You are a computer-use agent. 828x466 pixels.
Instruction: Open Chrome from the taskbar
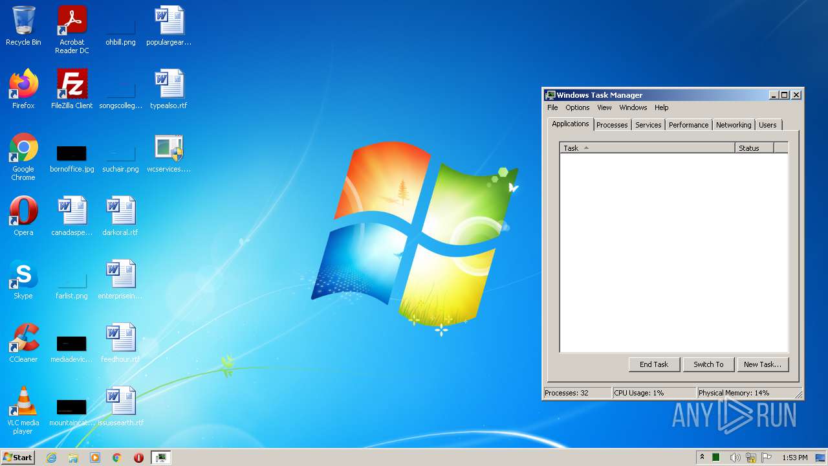[117, 458]
